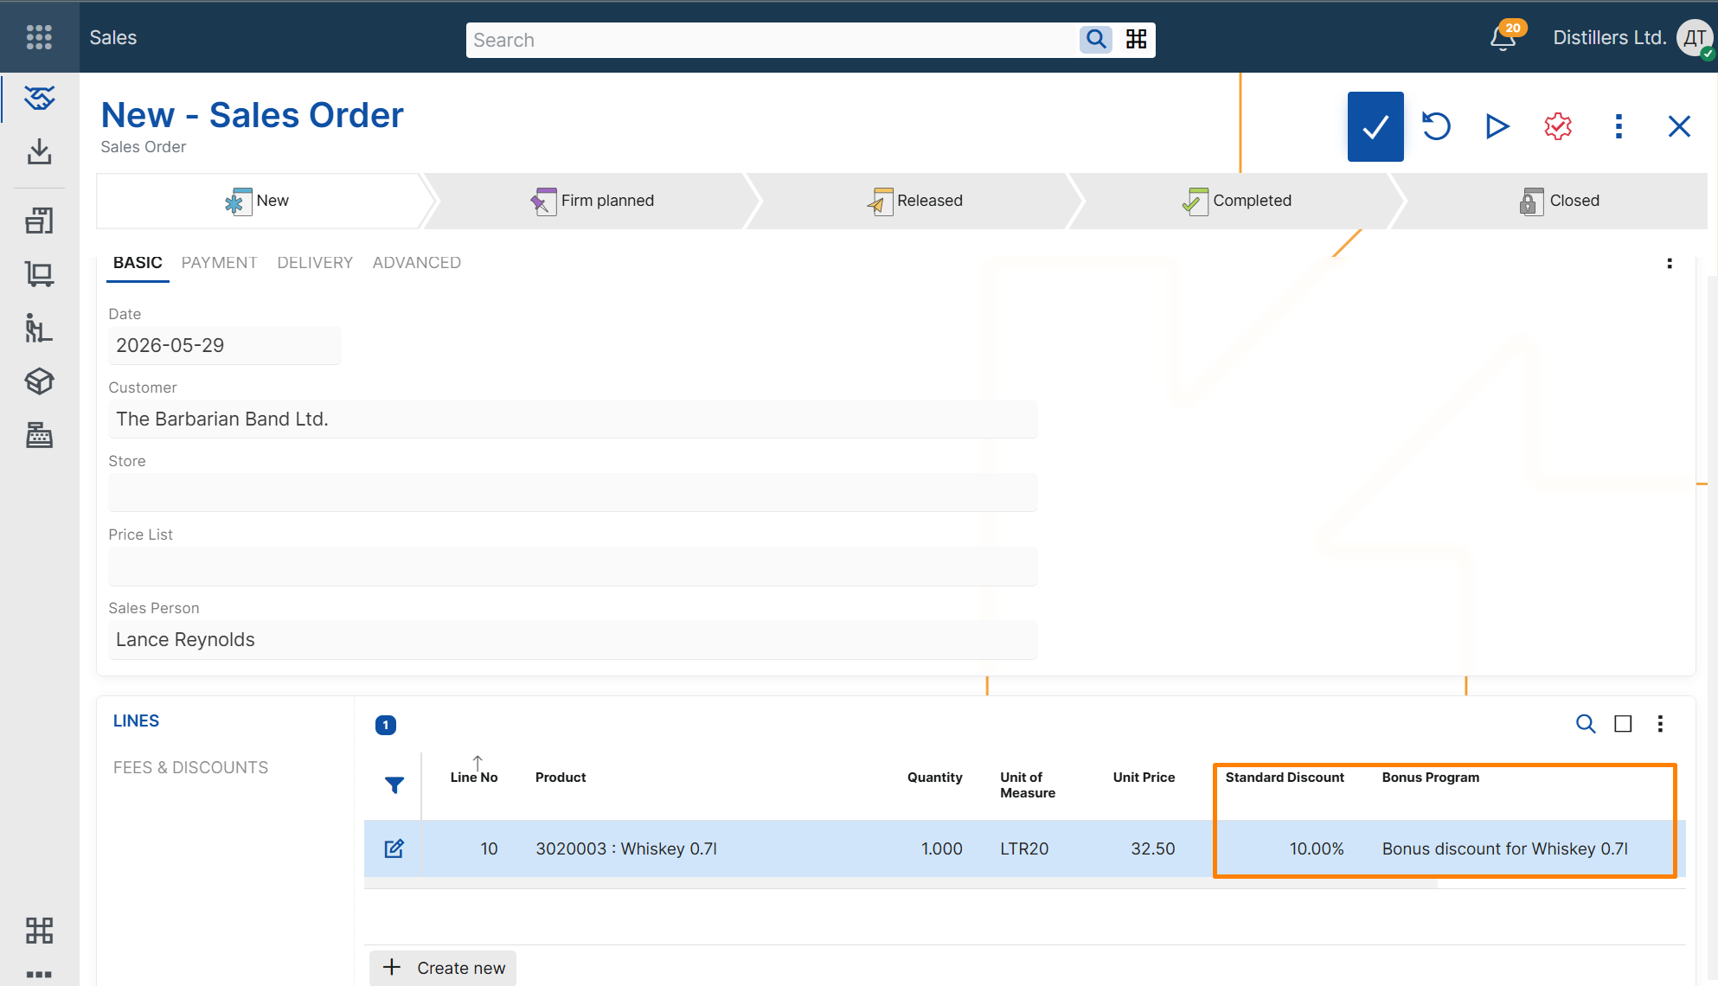Switch to the DELIVERY tab
This screenshot has height=986, width=1718.
coord(315,263)
